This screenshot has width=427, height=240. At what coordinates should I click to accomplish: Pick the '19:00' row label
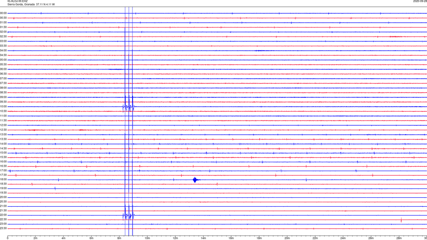tap(3, 188)
